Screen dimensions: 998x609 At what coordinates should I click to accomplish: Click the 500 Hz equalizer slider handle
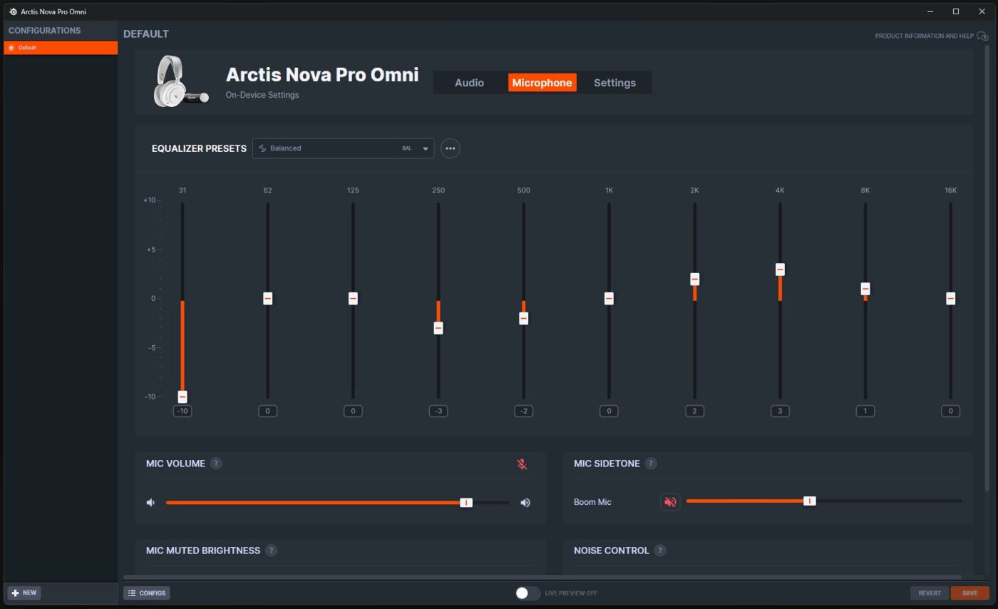click(523, 318)
